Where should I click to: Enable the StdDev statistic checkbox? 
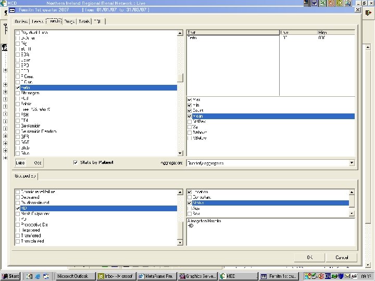coord(190,122)
